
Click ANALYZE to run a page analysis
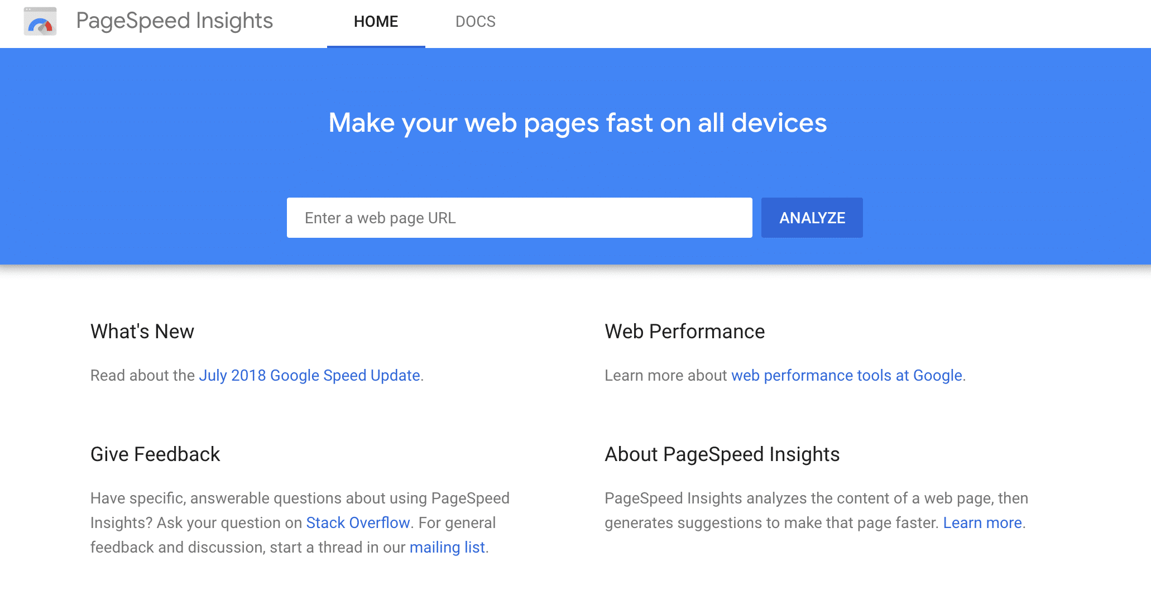tap(812, 218)
